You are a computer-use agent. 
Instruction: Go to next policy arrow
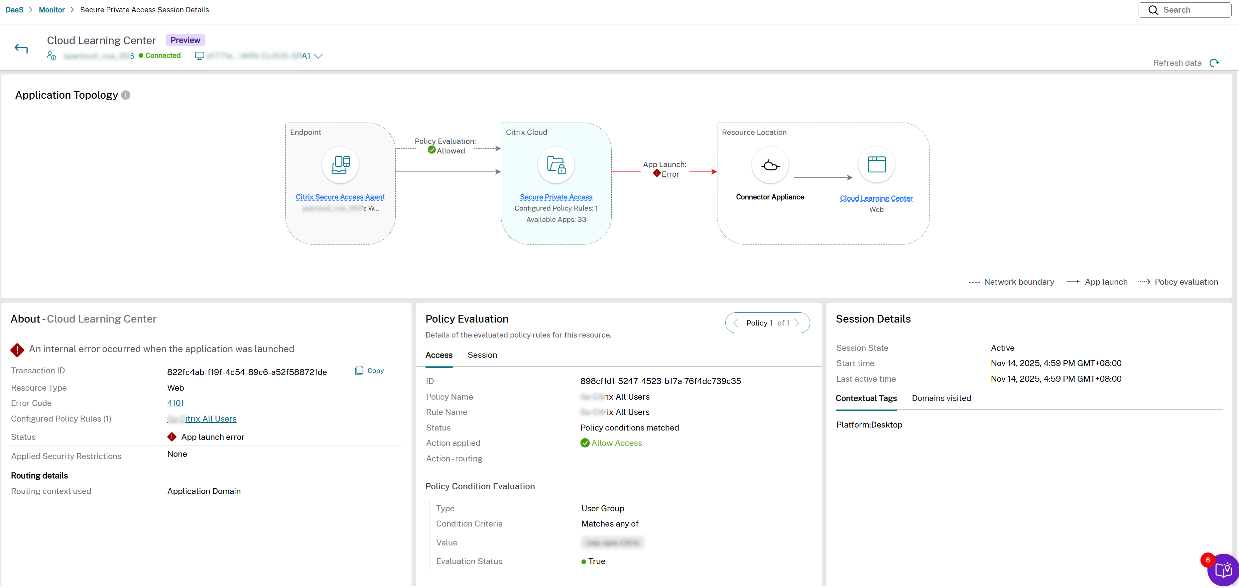click(x=797, y=323)
